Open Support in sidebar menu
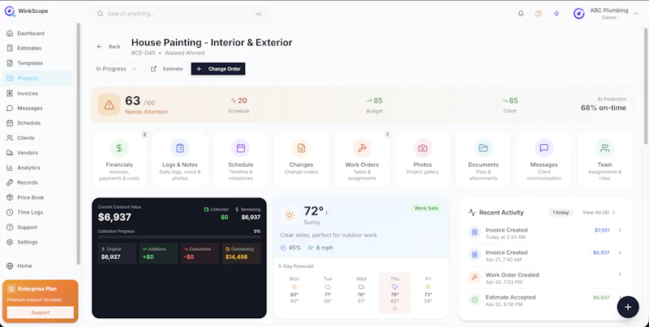The image size is (649, 327). 37,227
